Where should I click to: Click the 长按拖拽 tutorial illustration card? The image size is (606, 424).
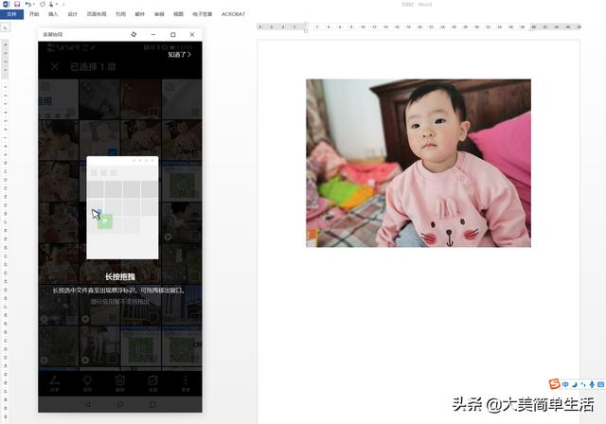[122, 207]
